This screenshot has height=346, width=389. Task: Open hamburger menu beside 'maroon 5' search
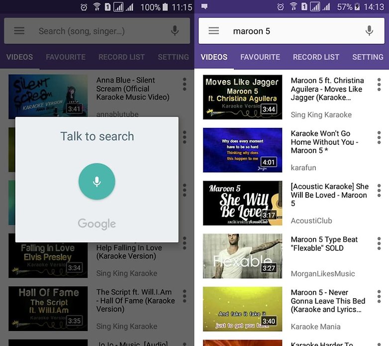click(213, 31)
